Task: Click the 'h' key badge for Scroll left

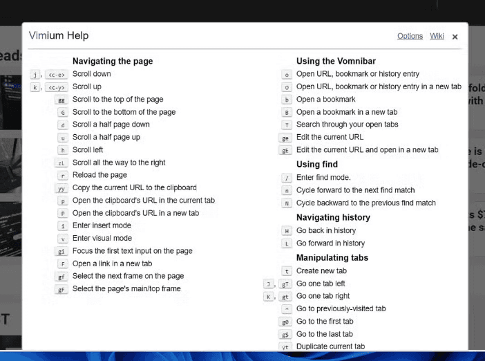Action: coord(63,151)
